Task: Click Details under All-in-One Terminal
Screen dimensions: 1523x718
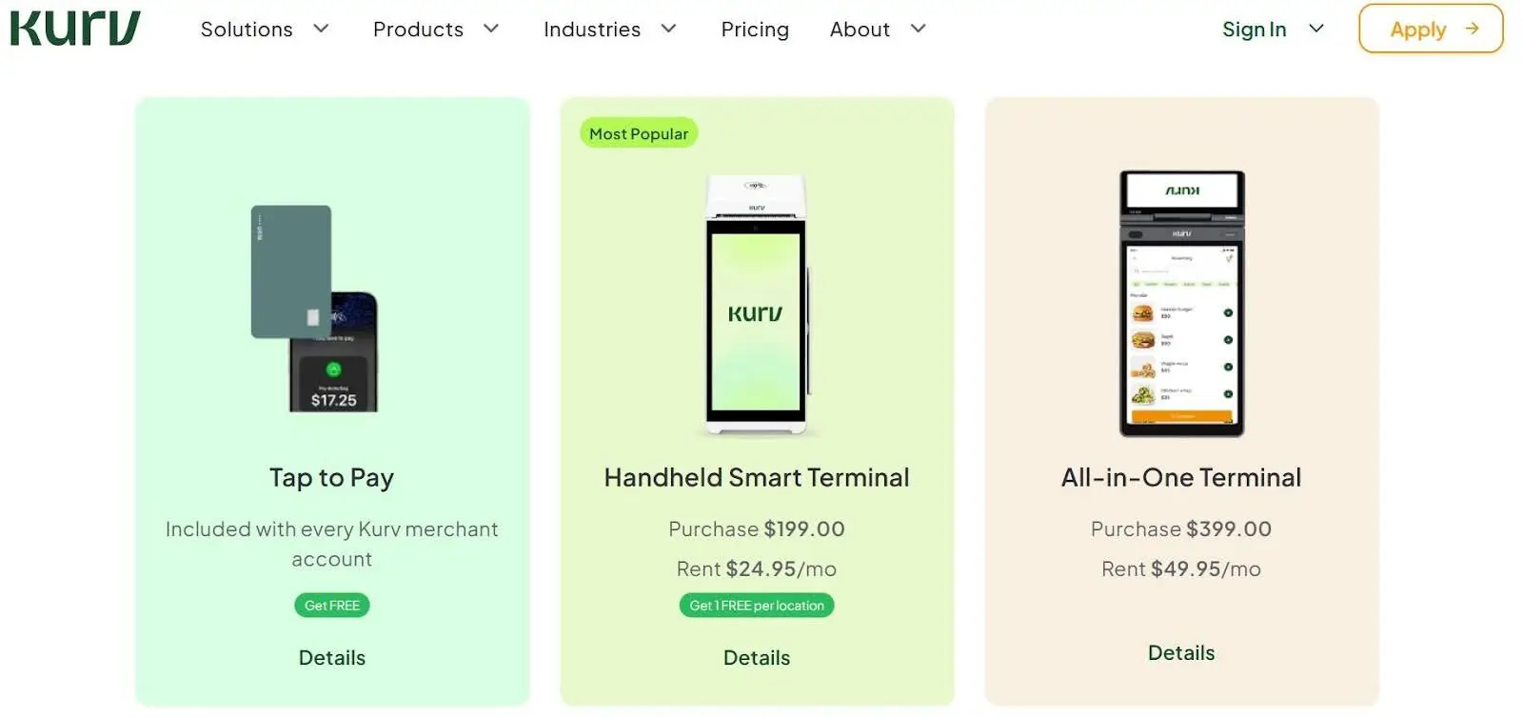Action: [1180, 652]
